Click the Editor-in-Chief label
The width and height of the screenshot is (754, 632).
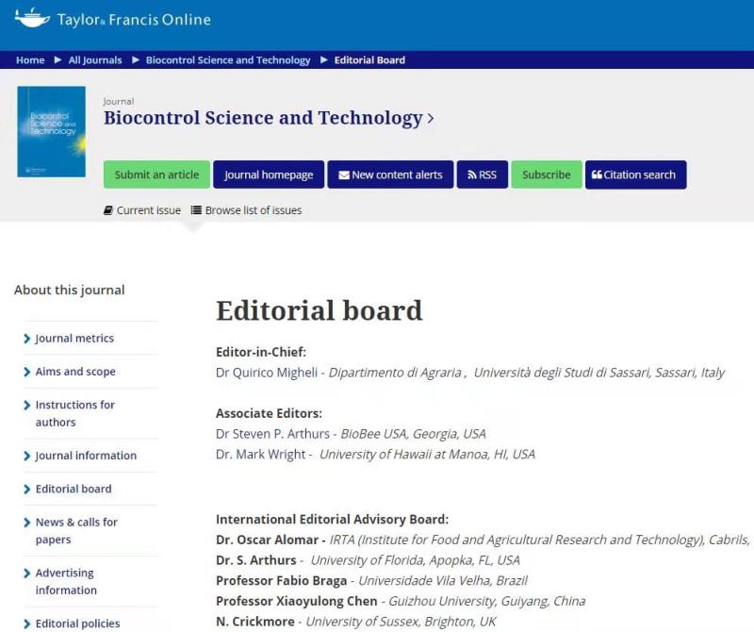pos(261,352)
